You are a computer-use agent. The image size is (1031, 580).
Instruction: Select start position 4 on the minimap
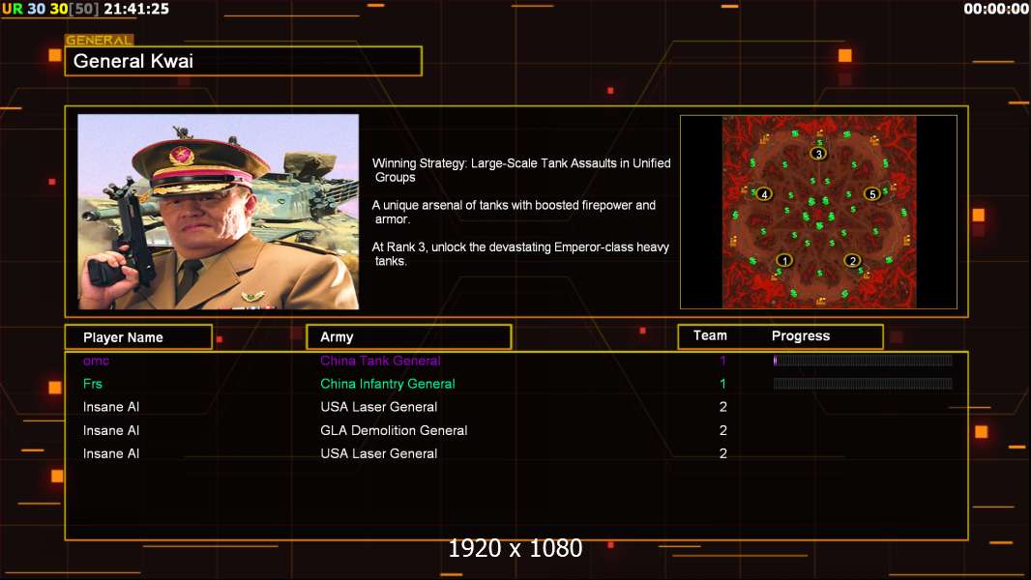click(x=763, y=193)
